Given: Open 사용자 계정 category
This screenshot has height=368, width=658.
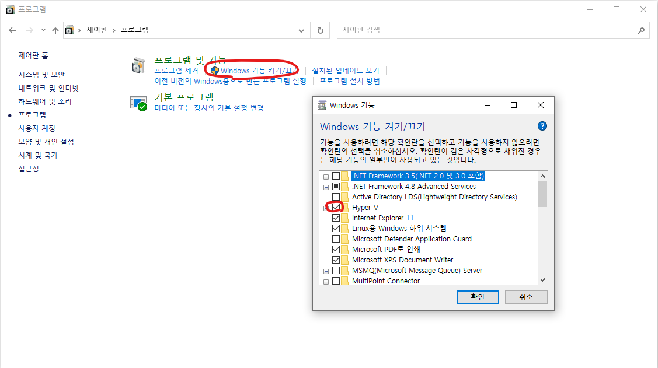Looking at the screenshot, I should 37,128.
